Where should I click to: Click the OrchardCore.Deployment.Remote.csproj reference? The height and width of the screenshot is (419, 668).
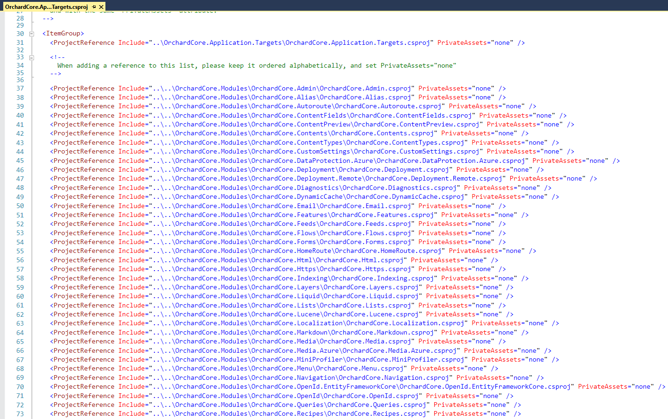323,179
